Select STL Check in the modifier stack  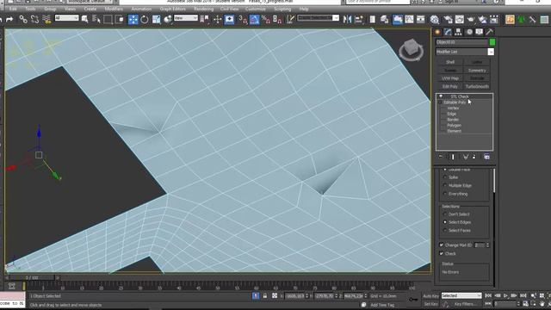[460, 96]
